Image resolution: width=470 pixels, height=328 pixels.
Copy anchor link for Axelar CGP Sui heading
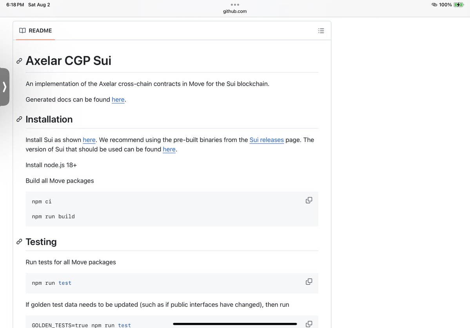[19, 61]
